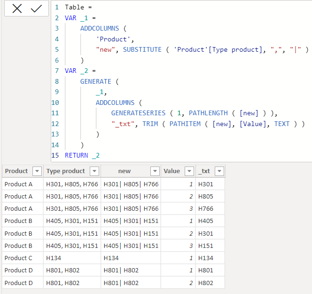
Task: Select 'H301| H805| H766' cell in H805 row
Action: (131, 197)
